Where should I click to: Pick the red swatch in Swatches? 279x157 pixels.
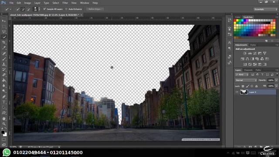235,20
